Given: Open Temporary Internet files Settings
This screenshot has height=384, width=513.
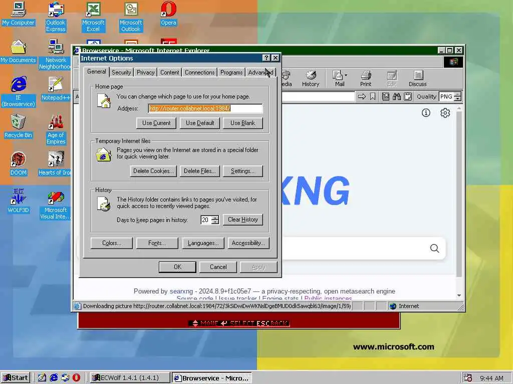Looking at the screenshot, I should click(243, 171).
